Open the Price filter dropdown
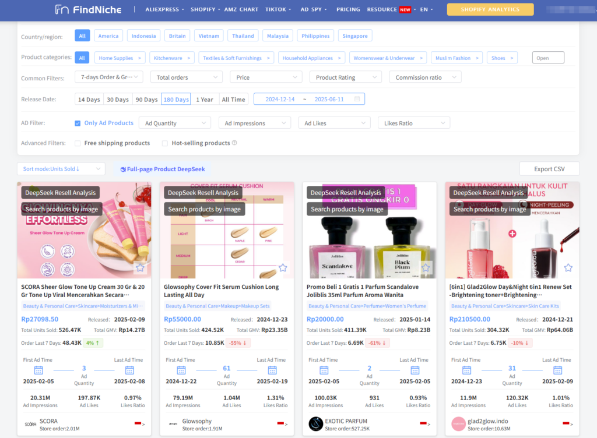Screen dimensions: 597x438 tap(266, 77)
